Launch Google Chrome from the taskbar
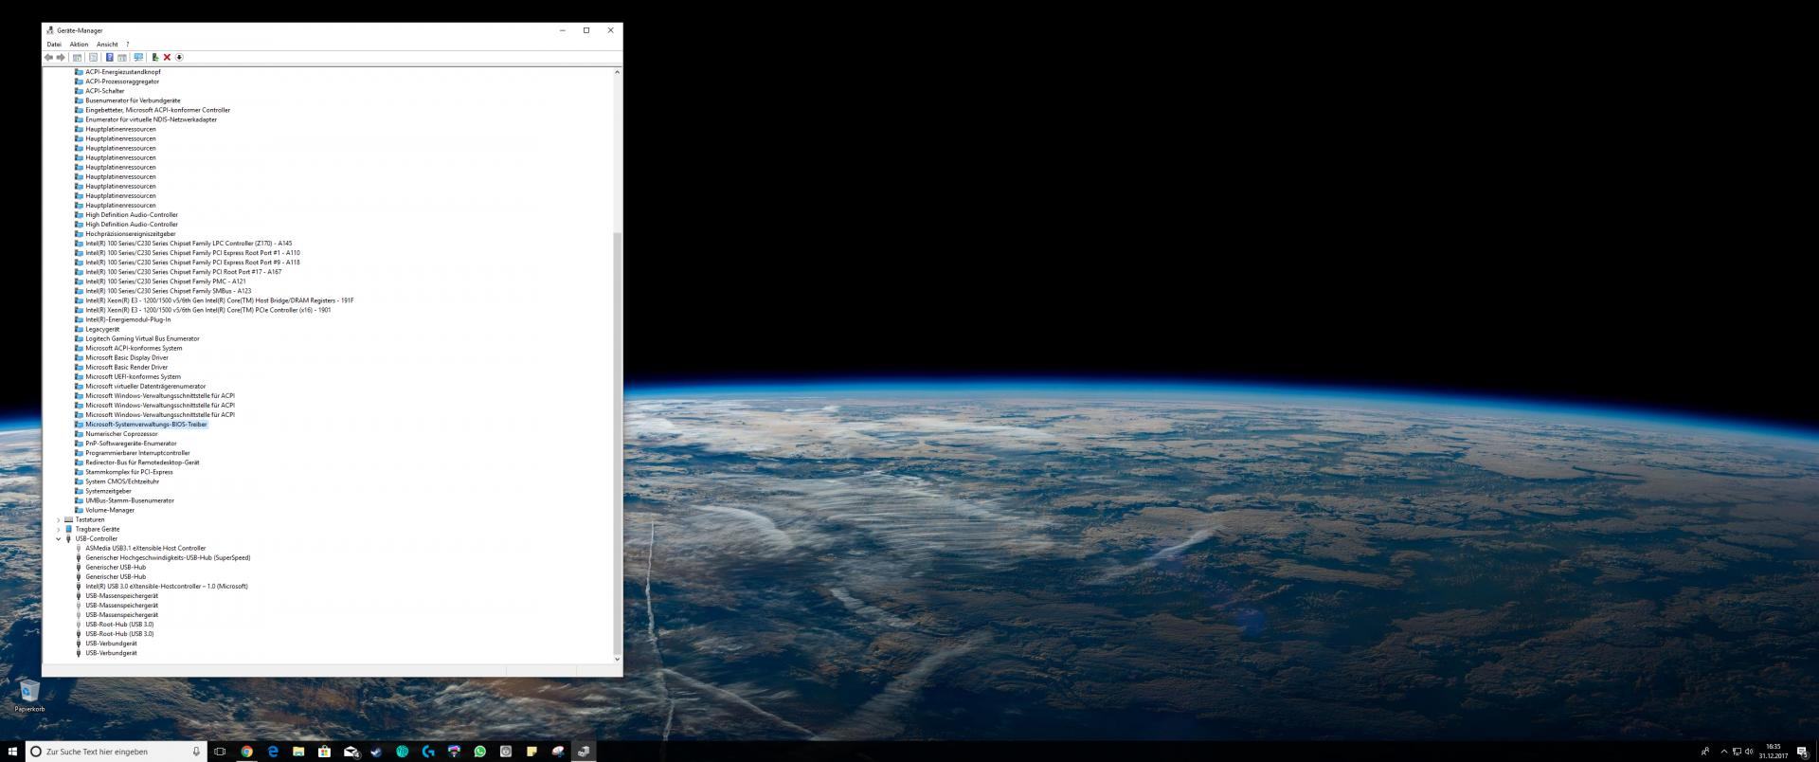The height and width of the screenshot is (762, 1819). coord(246,751)
